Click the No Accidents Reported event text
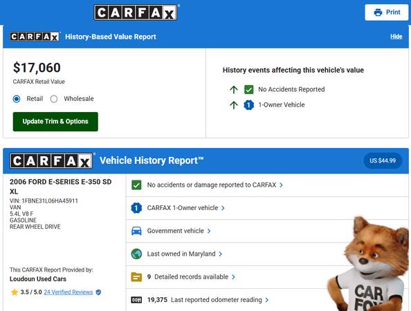Viewport: 411px width, 311px height. tap(291, 90)
